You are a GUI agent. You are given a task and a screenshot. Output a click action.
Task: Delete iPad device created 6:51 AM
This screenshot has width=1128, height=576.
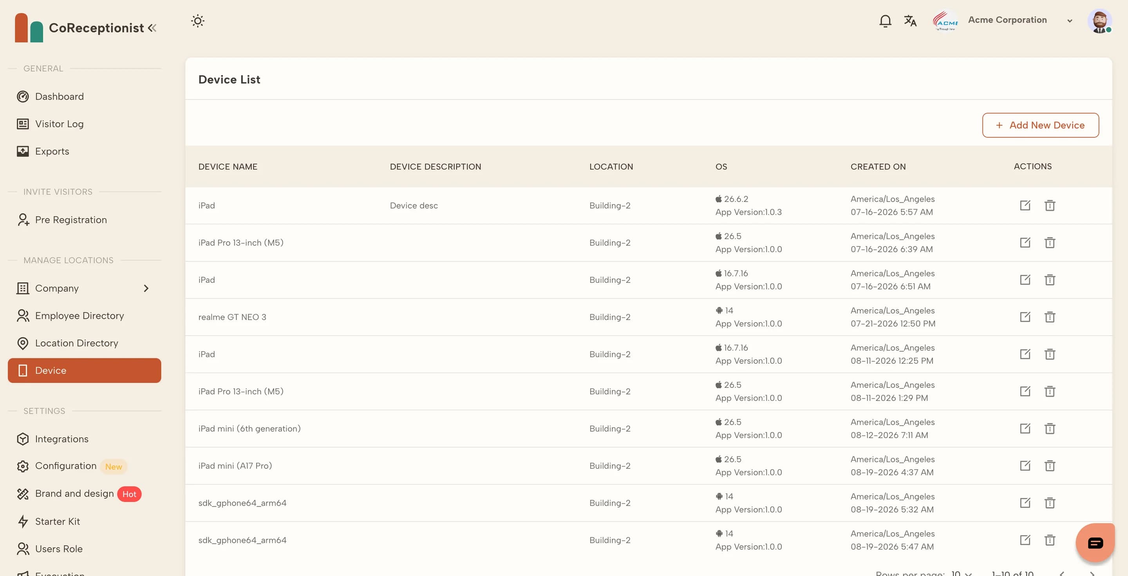tap(1050, 279)
